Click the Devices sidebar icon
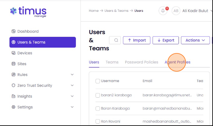Screen dimensions: 213x126 [x=14, y=53]
